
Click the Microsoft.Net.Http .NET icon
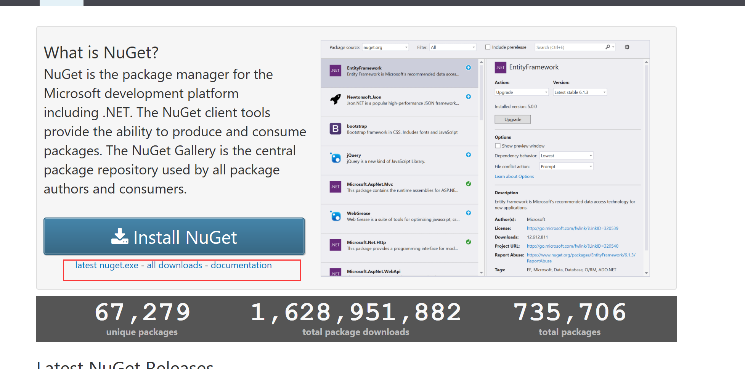336,245
